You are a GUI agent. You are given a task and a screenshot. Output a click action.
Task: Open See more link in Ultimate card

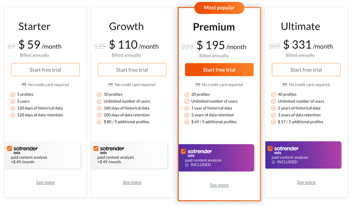306,182
